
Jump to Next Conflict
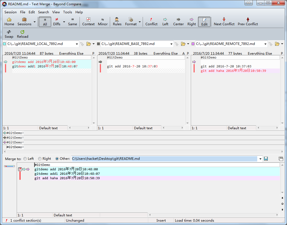point(224,22)
